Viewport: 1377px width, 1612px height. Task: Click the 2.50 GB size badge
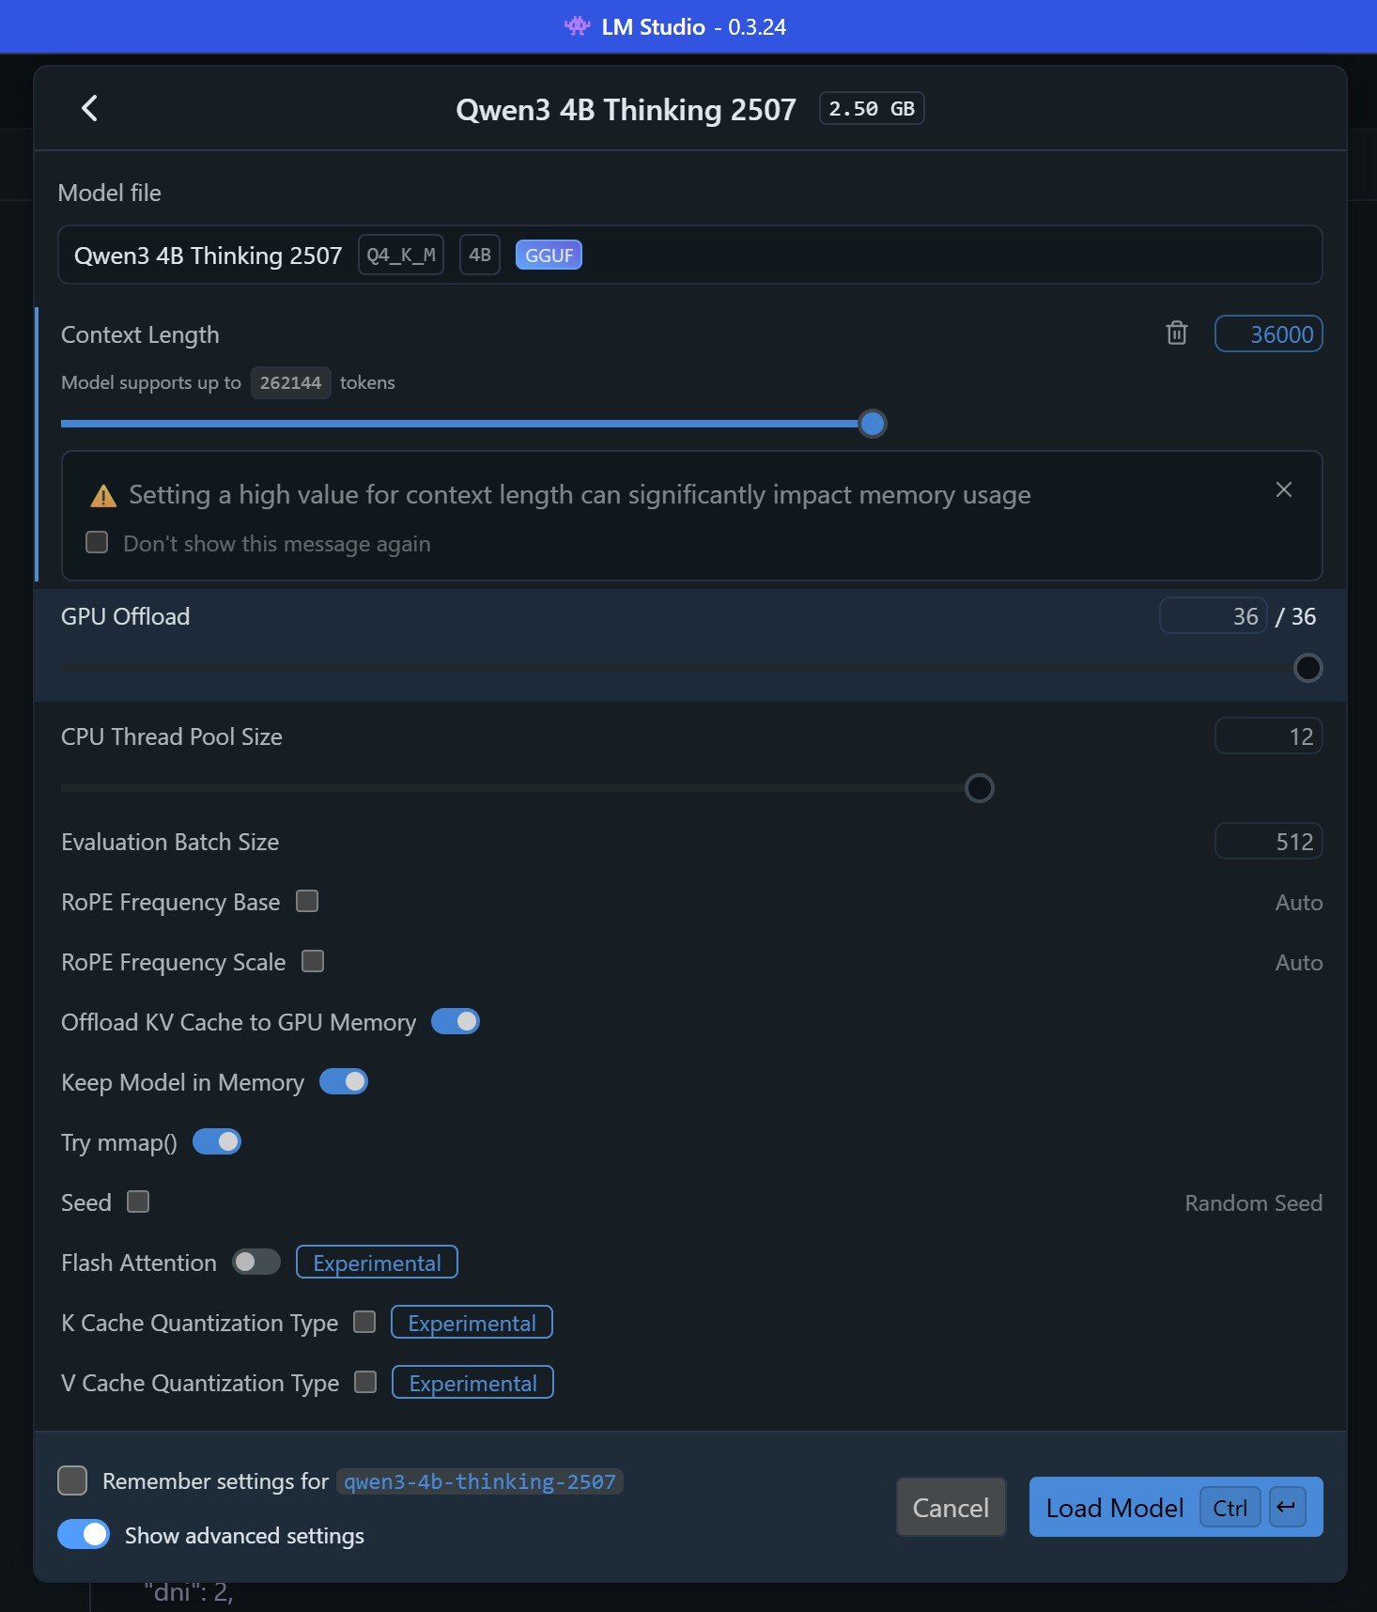click(872, 108)
